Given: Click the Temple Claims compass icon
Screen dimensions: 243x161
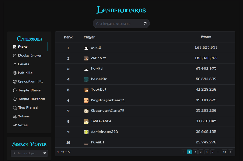Looking at the screenshot, I should click(15, 90).
